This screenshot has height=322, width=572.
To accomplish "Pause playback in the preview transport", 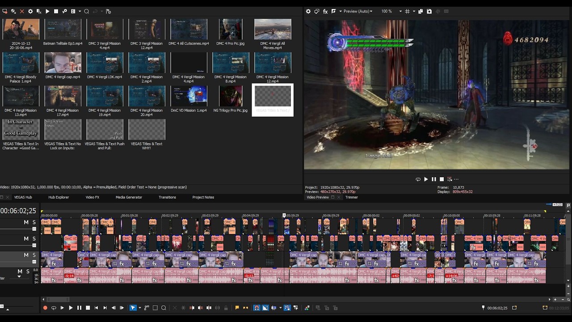I will tap(433, 179).
